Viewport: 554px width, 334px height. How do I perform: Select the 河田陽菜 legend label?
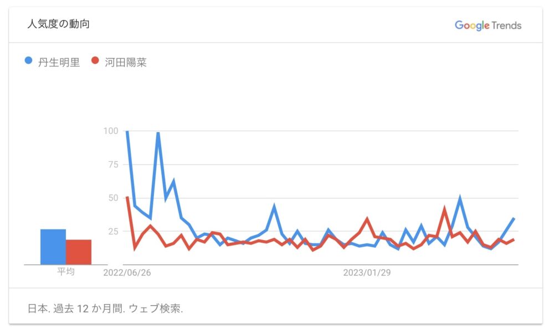(126, 62)
